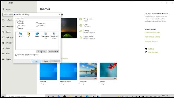Select the Recycle Bin (empty) icon
This screenshot has width=174, height=98.
click(54, 35)
